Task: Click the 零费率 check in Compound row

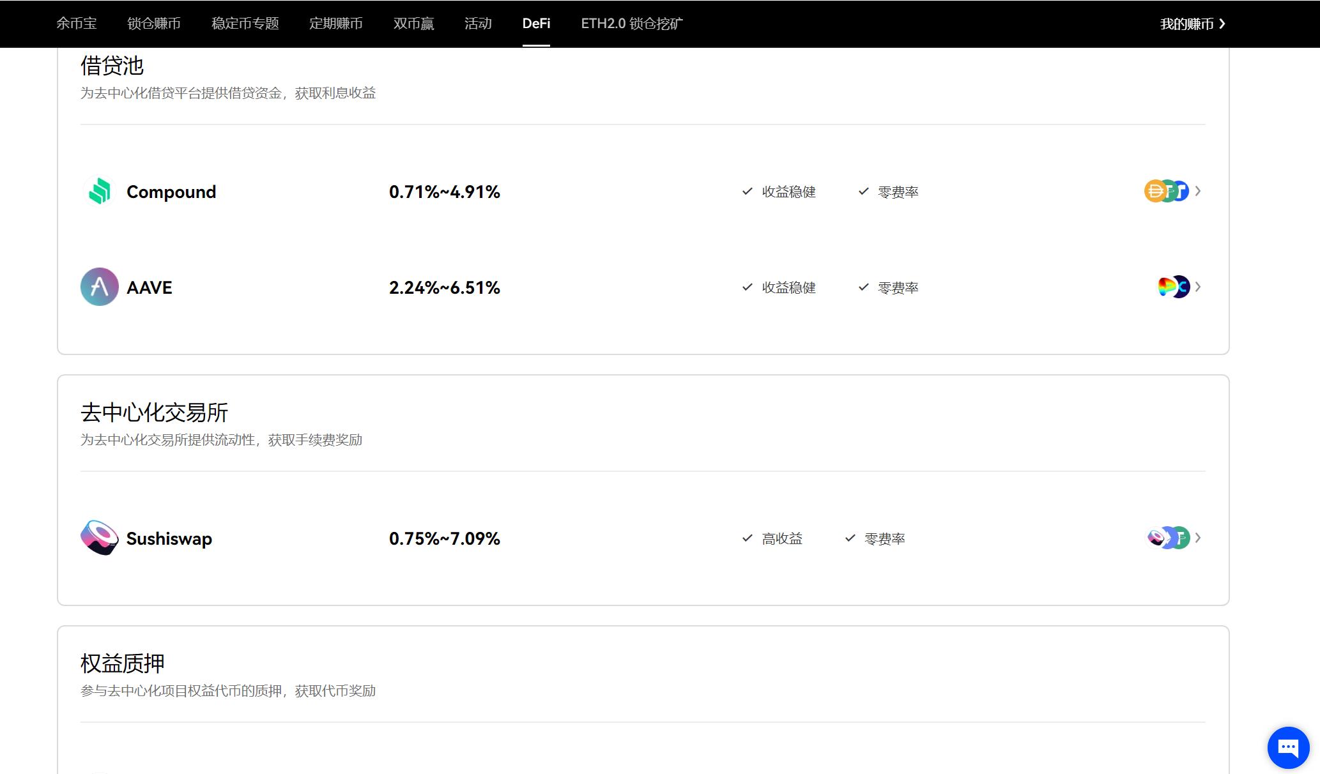Action: pyautogui.click(x=863, y=192)
